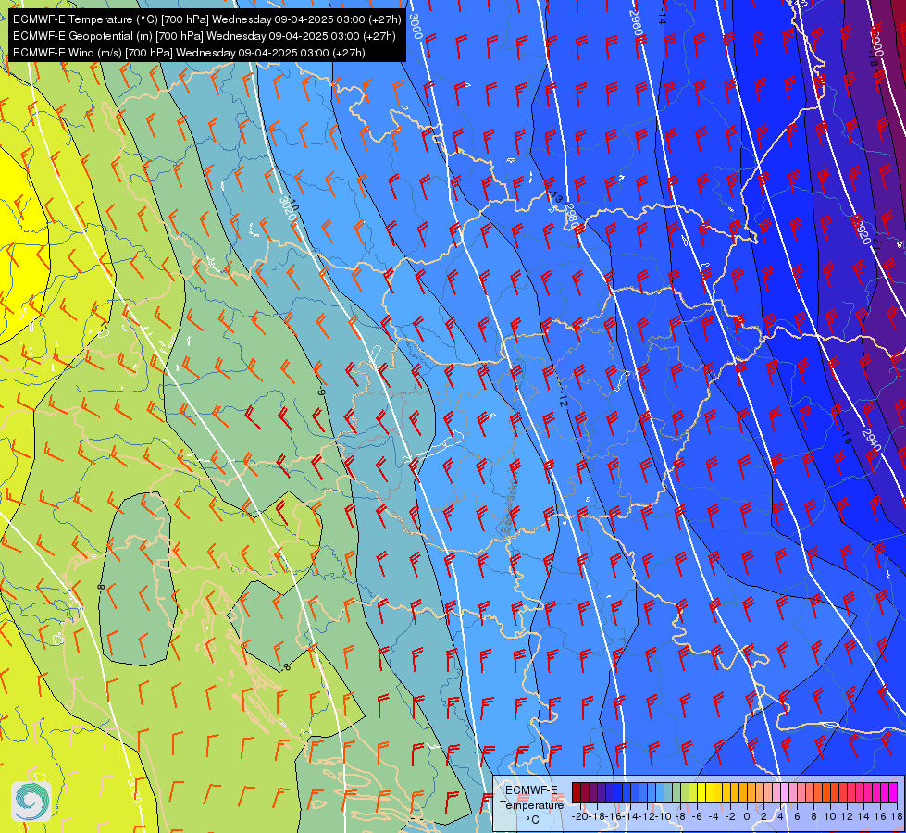Click the '-20' legend tick label
The image size is (906, 833).
click(580, 816)
